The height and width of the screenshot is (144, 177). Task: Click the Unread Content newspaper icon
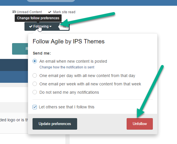coord(14,12)
